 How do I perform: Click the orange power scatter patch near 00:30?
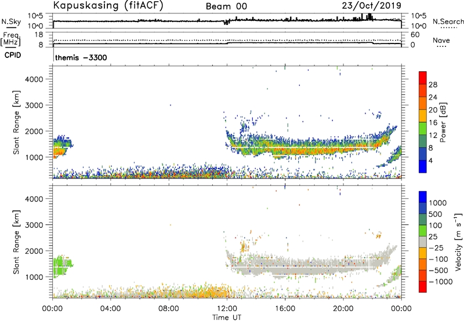[x=59, y=152]
